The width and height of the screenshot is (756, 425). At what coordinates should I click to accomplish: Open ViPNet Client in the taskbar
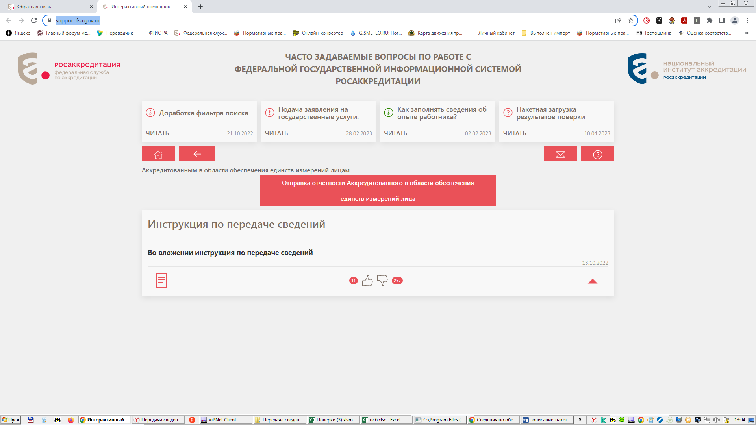coord(222,420)
